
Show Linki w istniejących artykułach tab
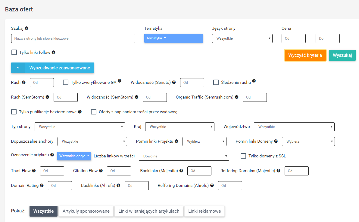tap(149, 211)
